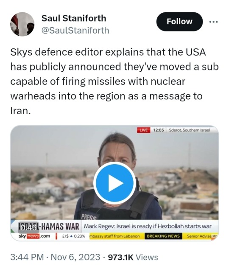
Task: Click the tweet timestamp 3:44 PM
Action: pos(27,257)
